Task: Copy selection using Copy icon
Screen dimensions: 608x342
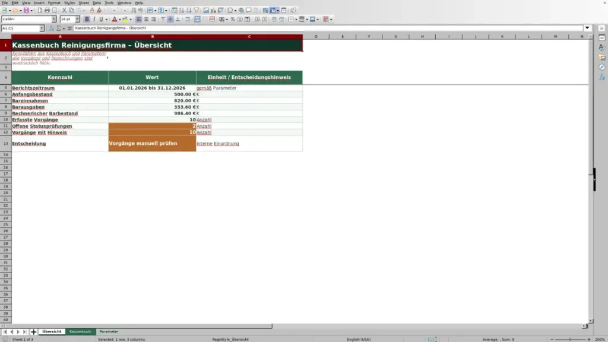Action: (71, 10)
